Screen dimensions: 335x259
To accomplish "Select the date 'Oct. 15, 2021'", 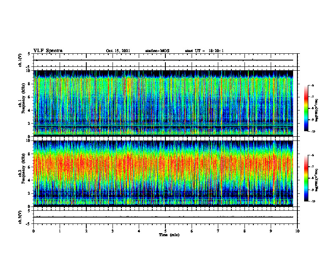I will tap(118, 51).
